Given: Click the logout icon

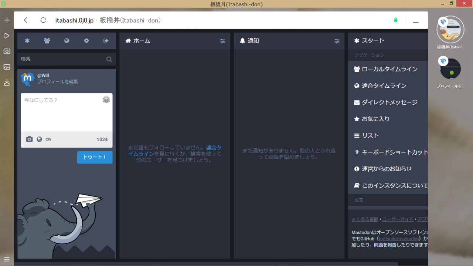Looking at the screenshot, I should click(106, 41).
